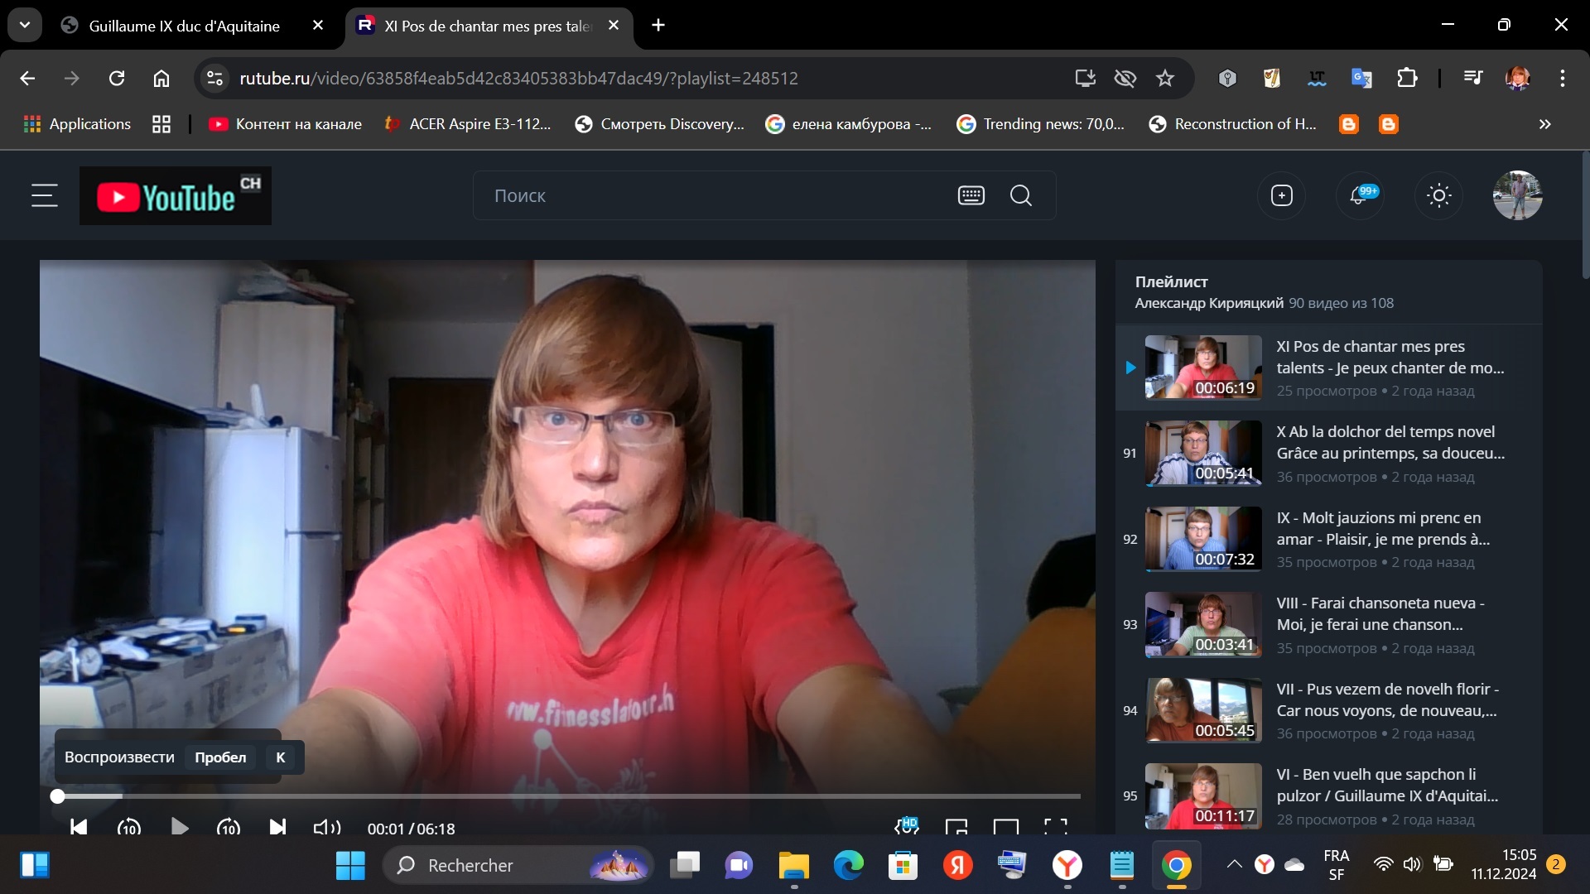Rewind 10 seconds in the video
This screenshot has width=1590, height=894.
tap(129, 827)
